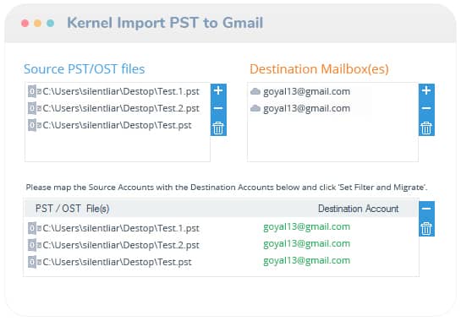Click the red window close dot
Viewport: 461px width, 321px height.
point(25,23)
